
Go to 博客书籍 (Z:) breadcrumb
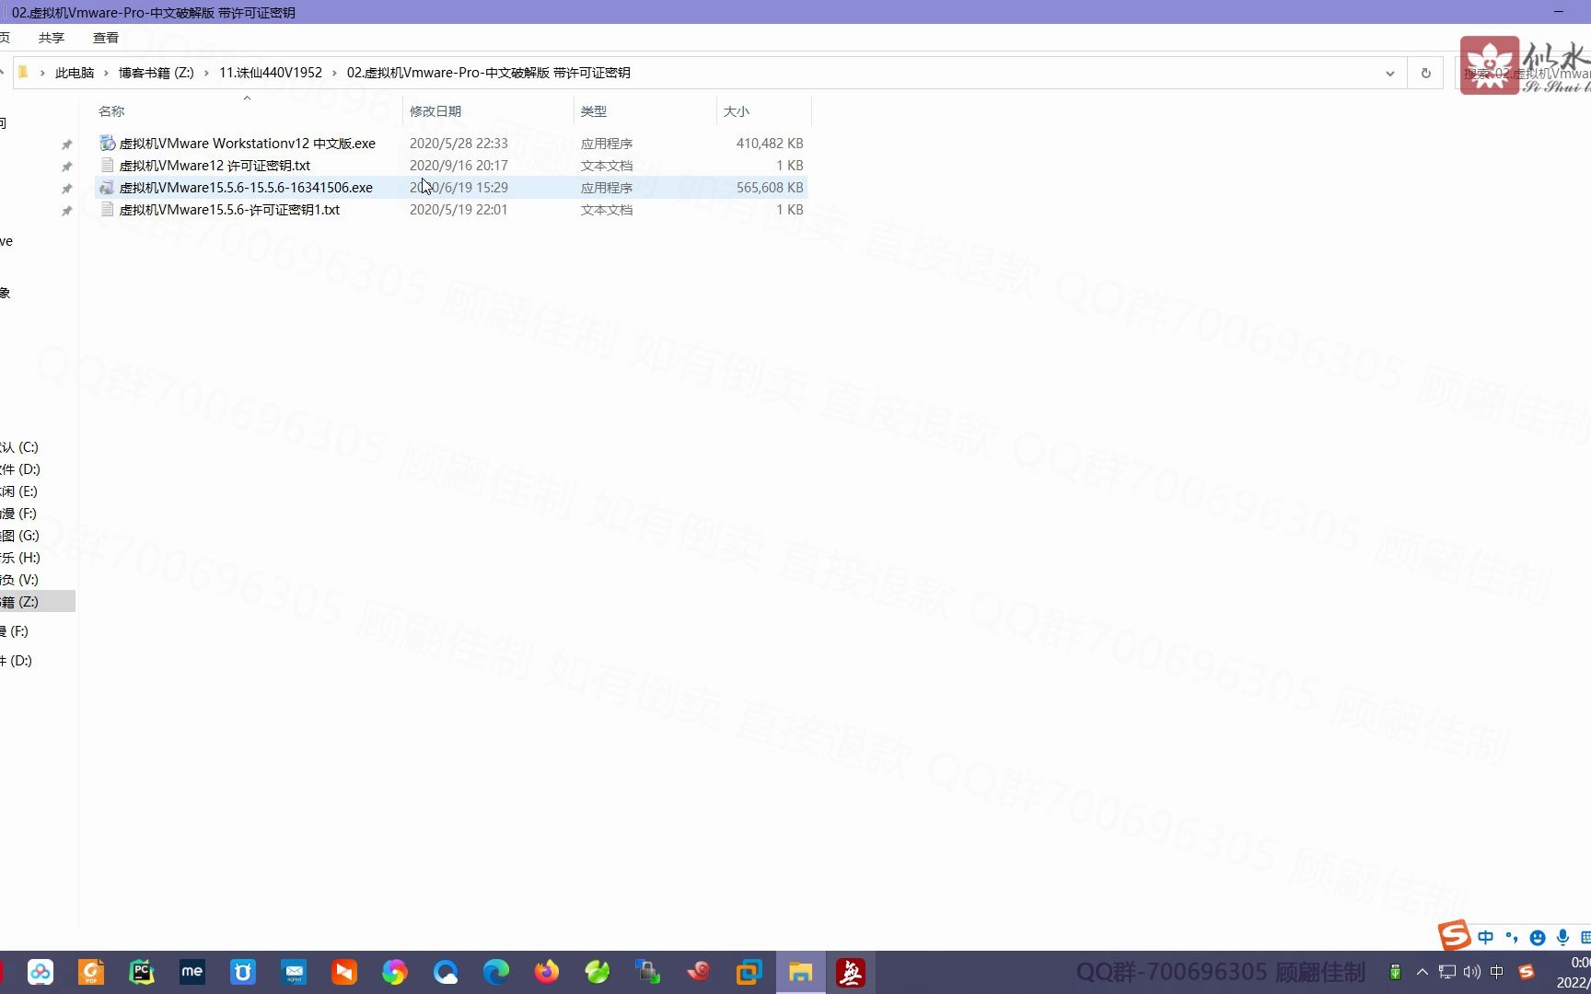tap(157, 73)
